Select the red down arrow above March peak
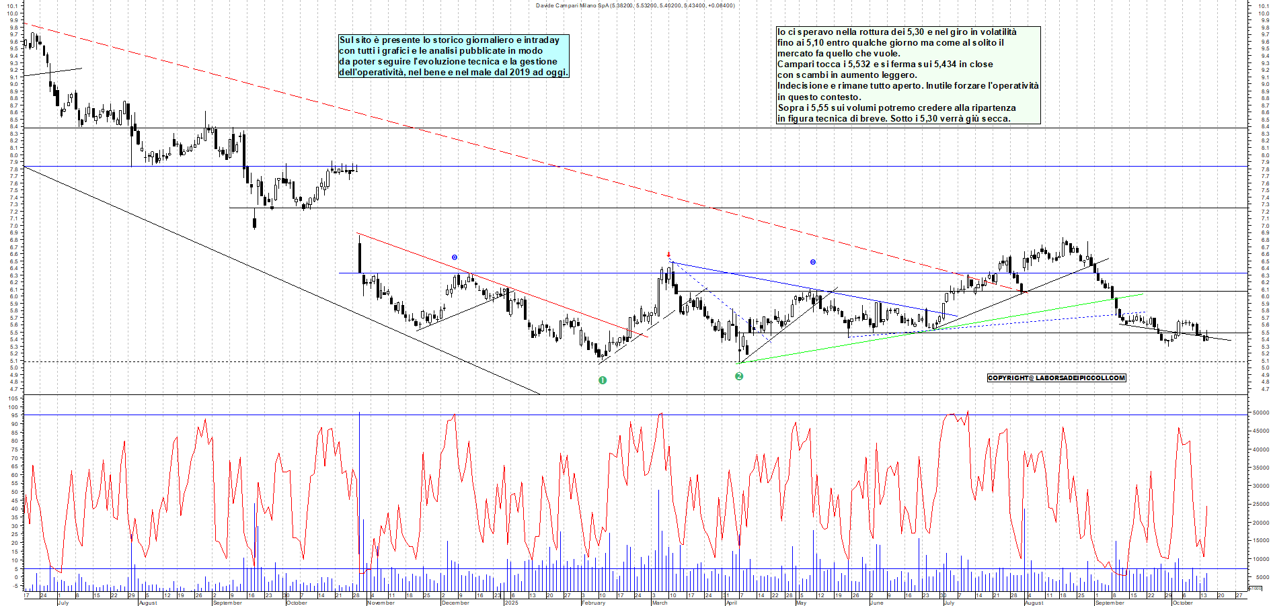Image resolution: width=1271 pixels, height=606 pixels. tap(668, 255)
